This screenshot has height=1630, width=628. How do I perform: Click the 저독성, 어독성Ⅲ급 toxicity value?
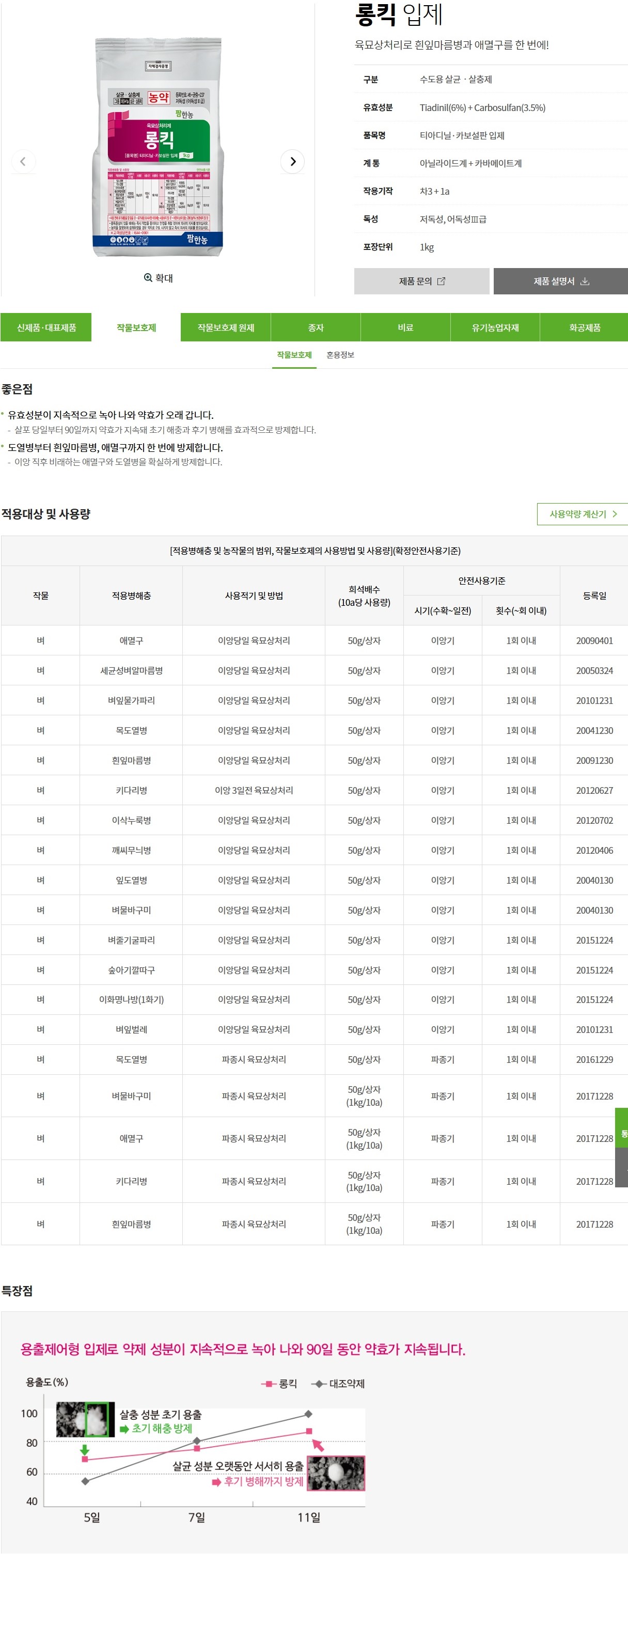coord(453,219)
